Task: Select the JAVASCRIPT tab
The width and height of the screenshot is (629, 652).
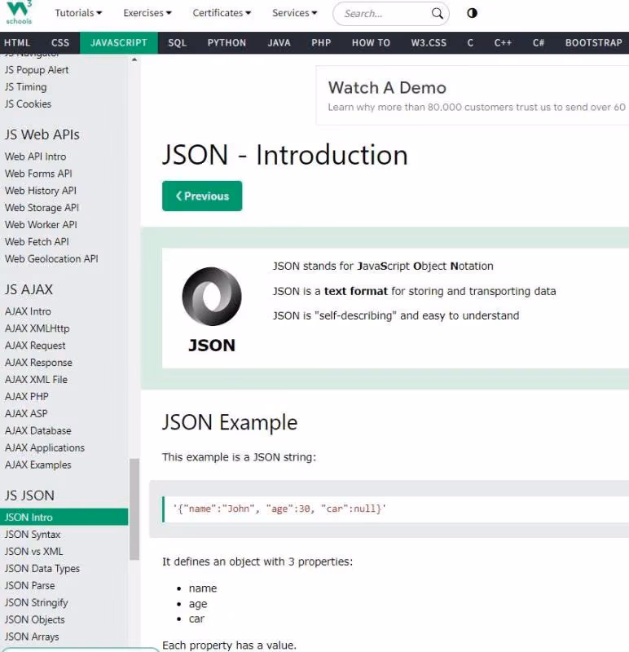Action: (119, 43)
